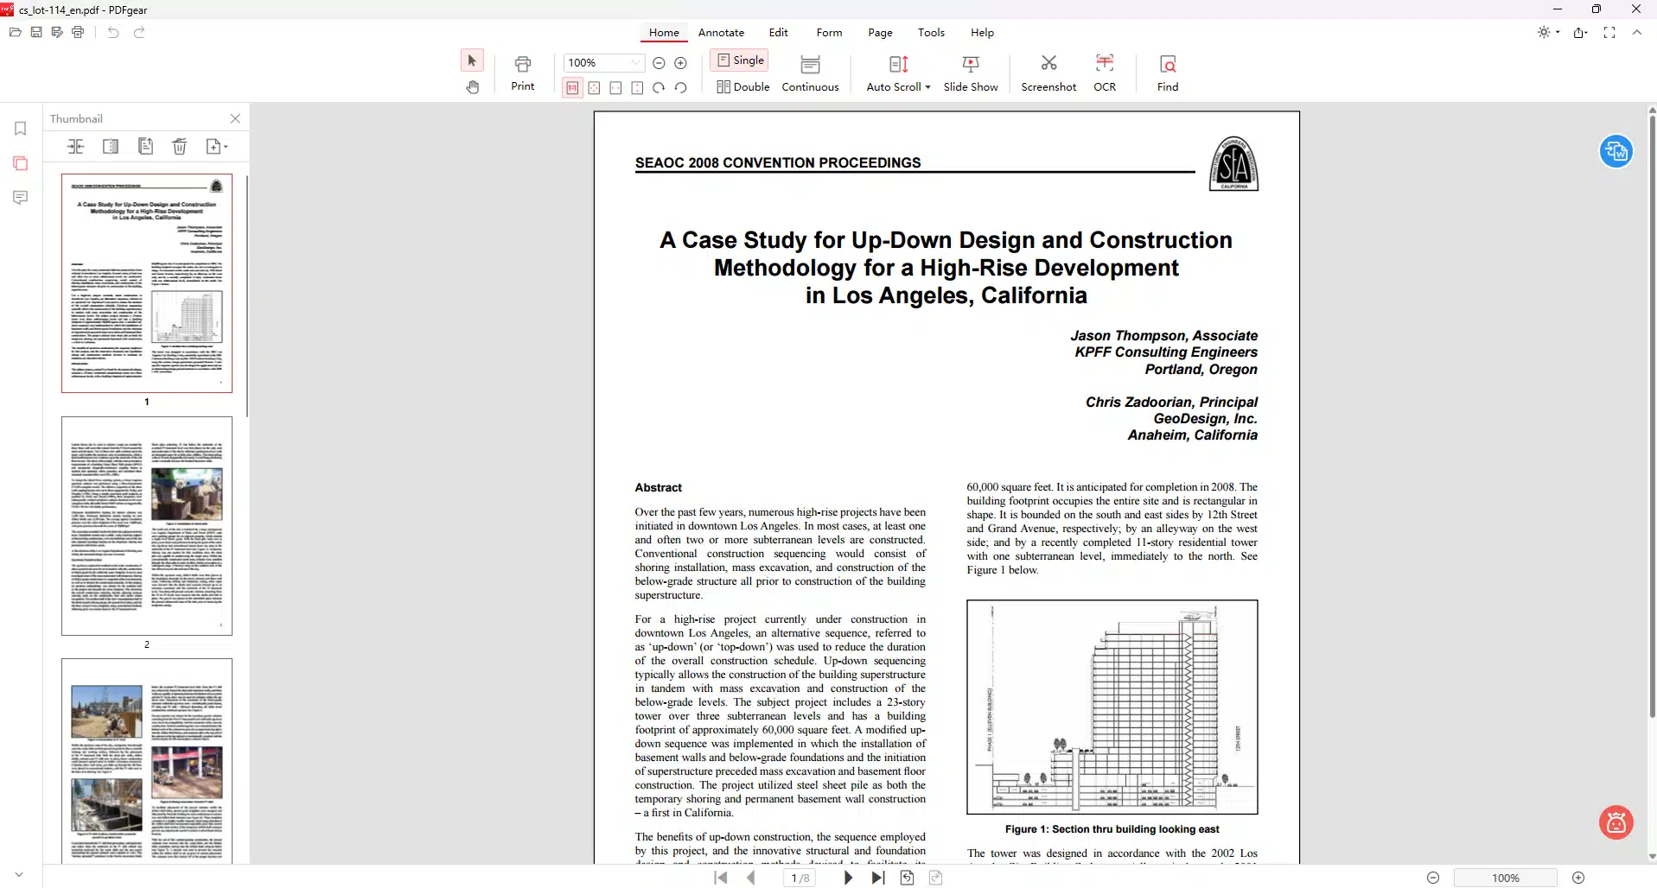Select the hand pan tool

click(472, 86)
